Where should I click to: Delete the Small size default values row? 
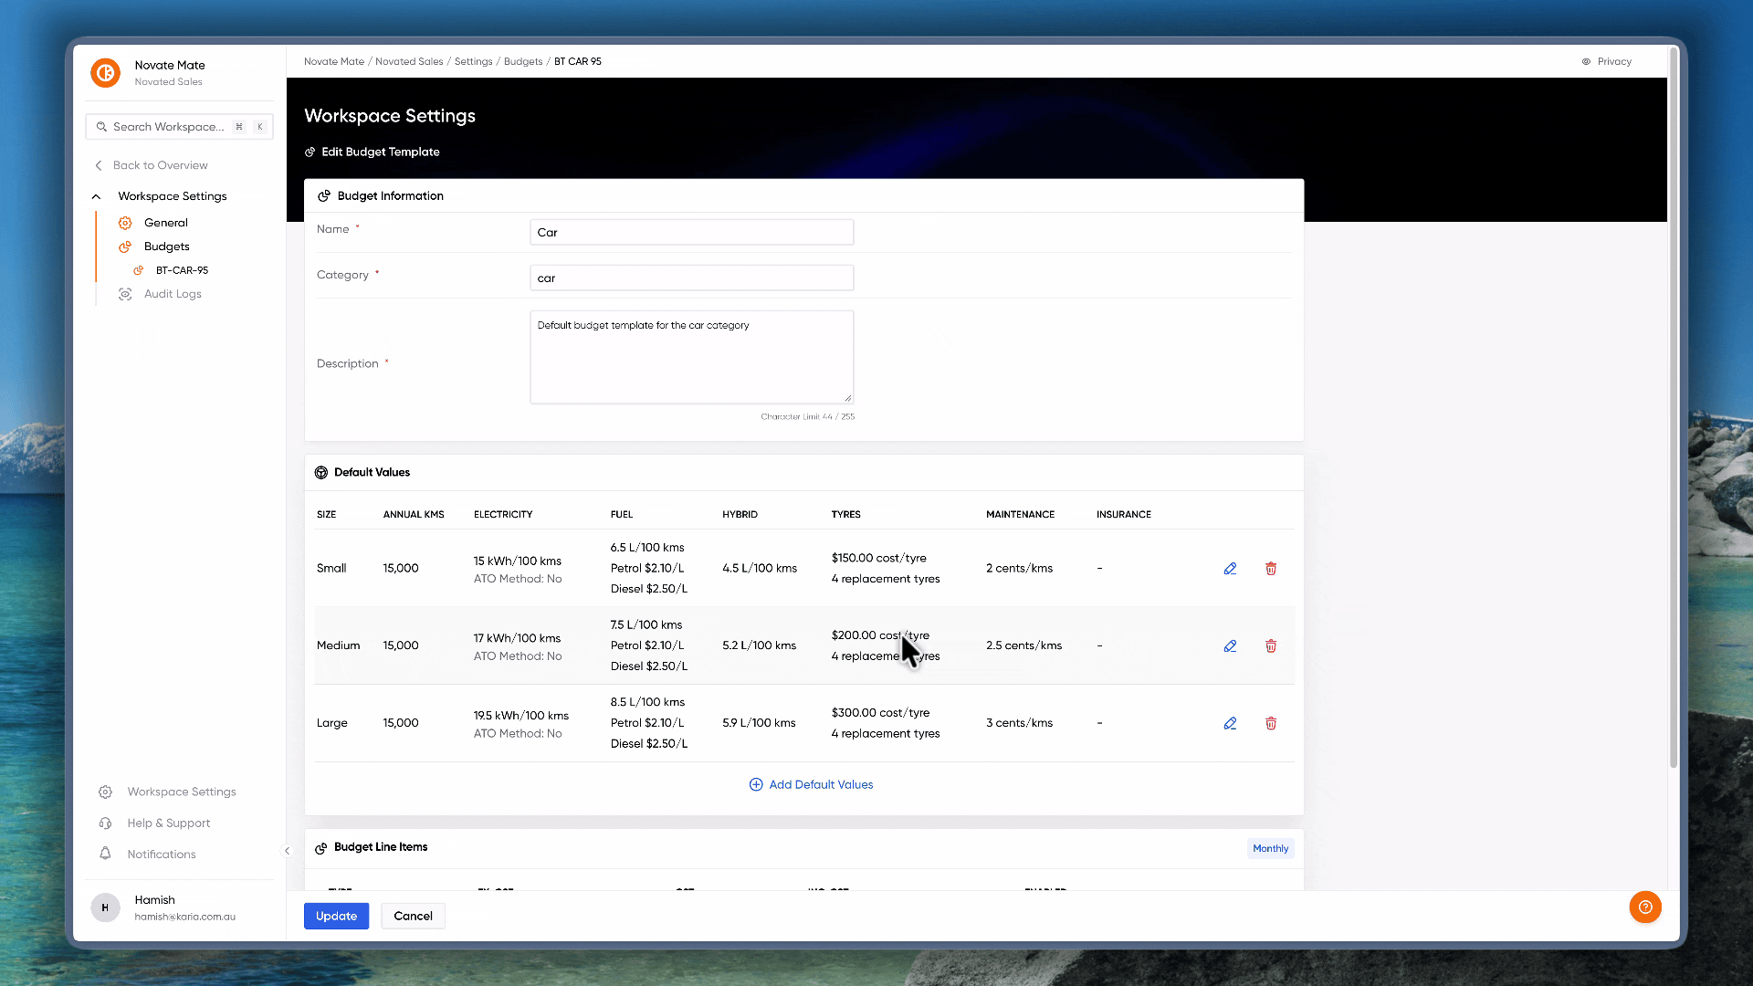click(1271, 569)
